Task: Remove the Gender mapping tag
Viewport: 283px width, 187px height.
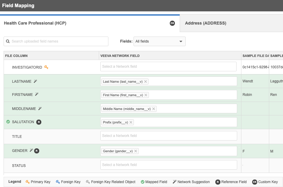Action: pyautogui.click(x=136, y=151)
